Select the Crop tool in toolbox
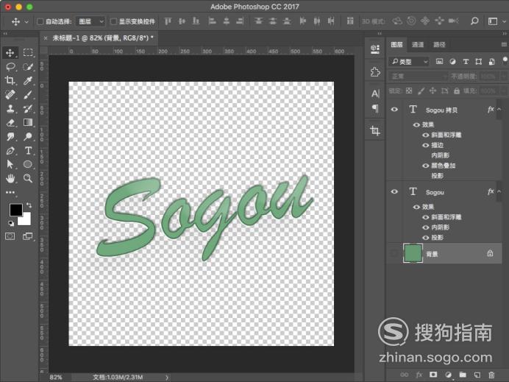Image resolution: width=509 pixels, height=382 pixels. pos(10,80)
